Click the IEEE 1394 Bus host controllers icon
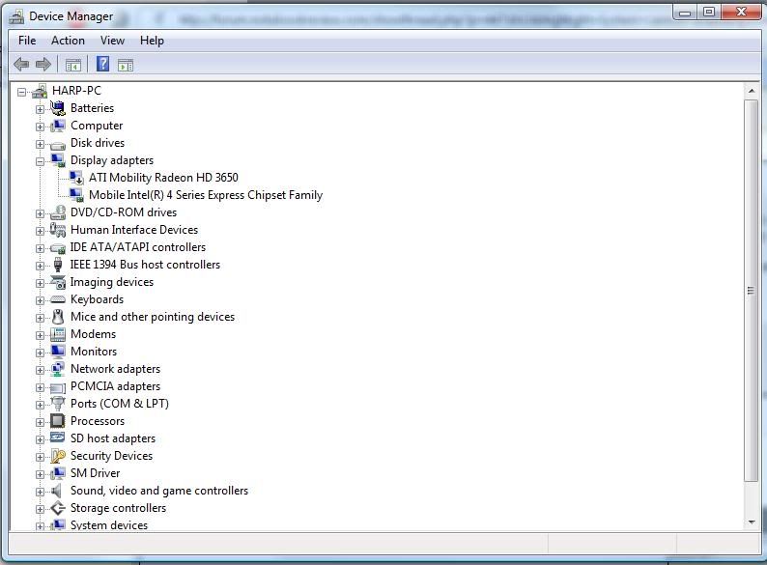Viewport: 767px width, 565px height. point(58,265)
